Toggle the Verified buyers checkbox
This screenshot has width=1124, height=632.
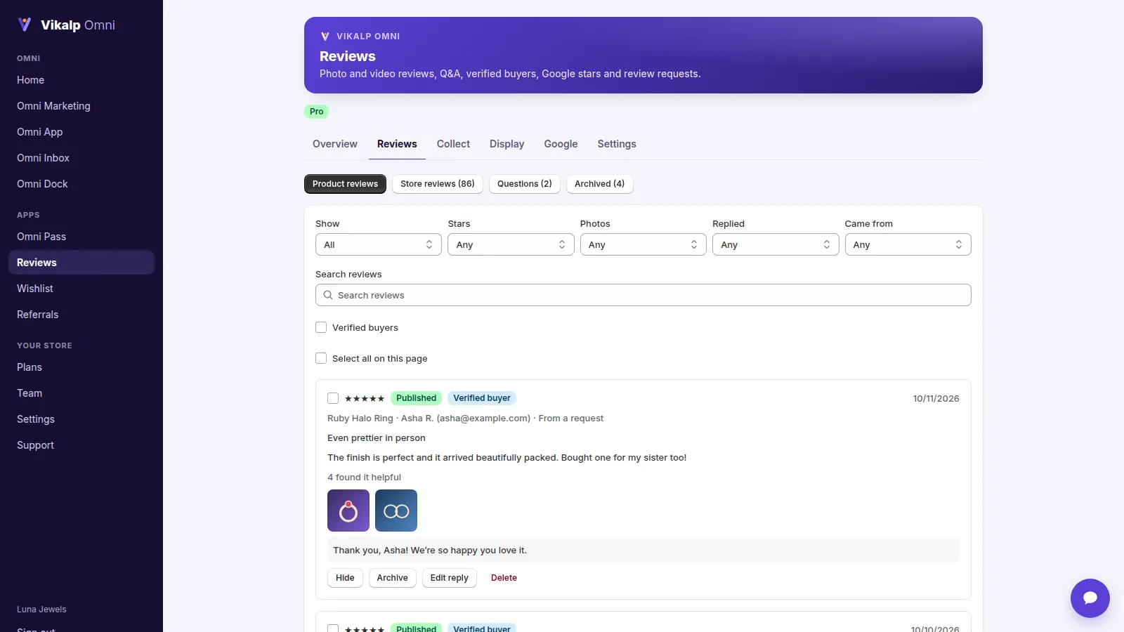[321, 327]
